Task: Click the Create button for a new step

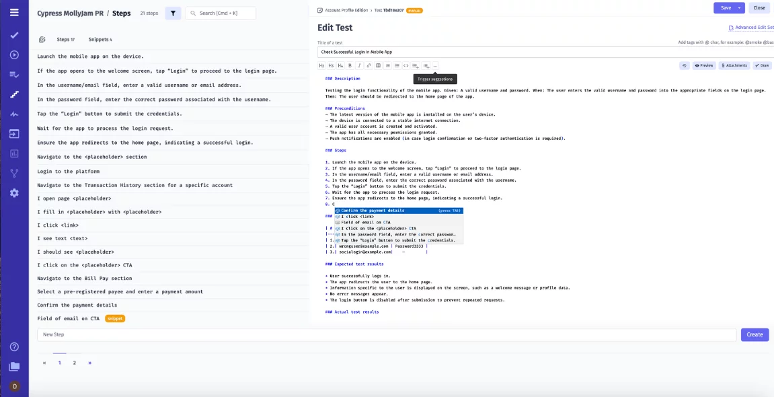Action: click(x=754, y=334)
